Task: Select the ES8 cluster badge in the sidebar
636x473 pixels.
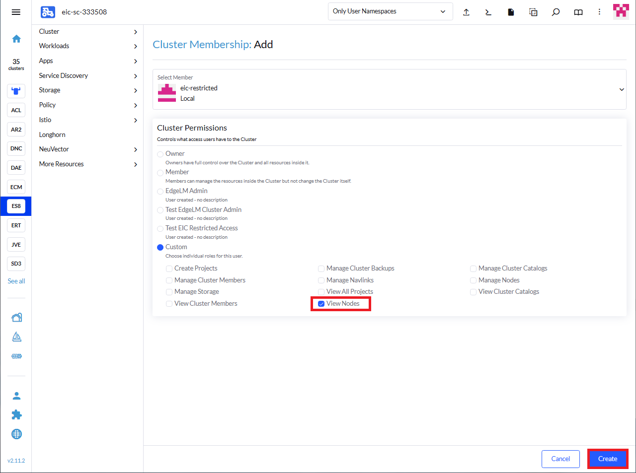Action: 15,206
